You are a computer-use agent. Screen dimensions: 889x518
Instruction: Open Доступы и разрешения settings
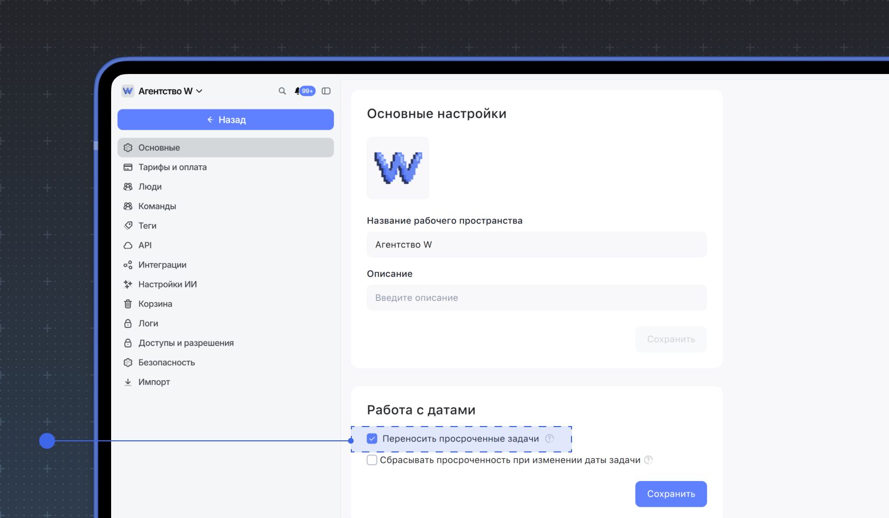[186, 343]
